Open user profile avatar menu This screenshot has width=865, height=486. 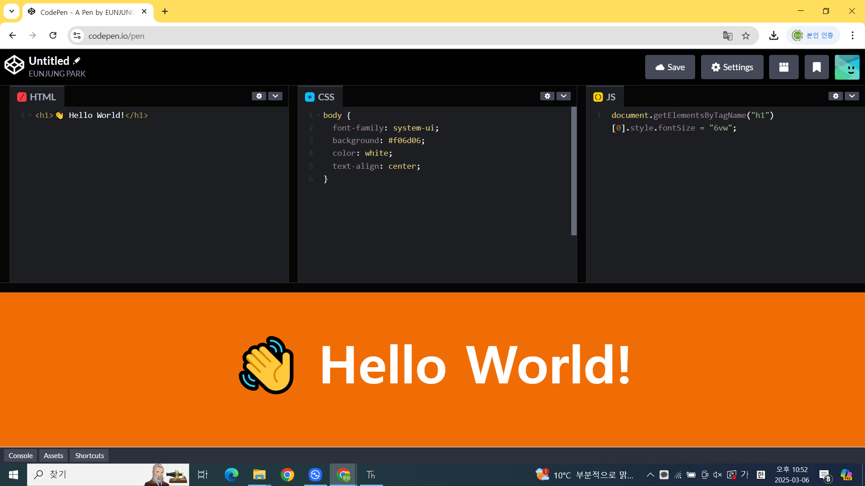pos(847,67)
